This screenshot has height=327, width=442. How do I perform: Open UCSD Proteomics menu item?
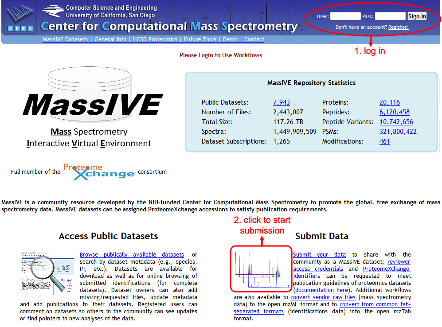(155, 39)
